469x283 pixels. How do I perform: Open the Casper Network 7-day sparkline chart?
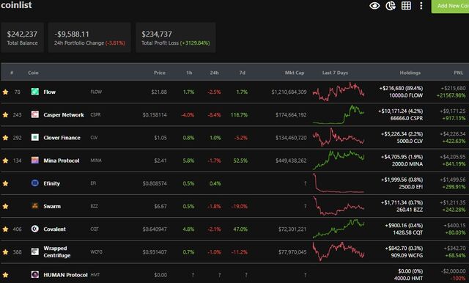[339, 114]
